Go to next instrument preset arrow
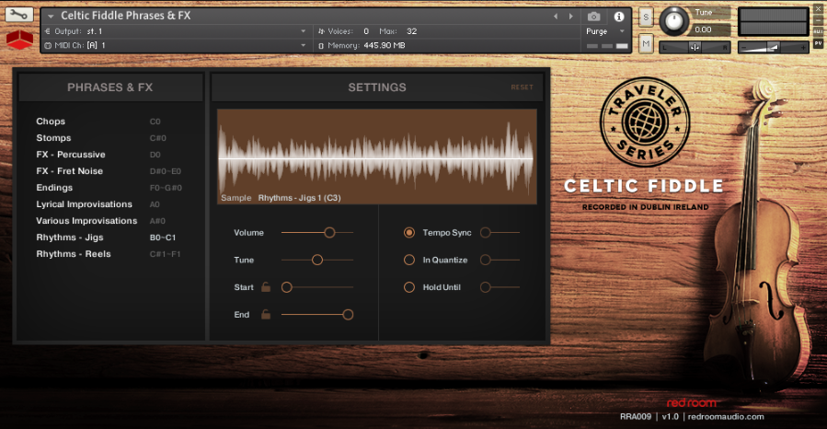Screen dimensions: 827x429 click(x=570, y=17)
